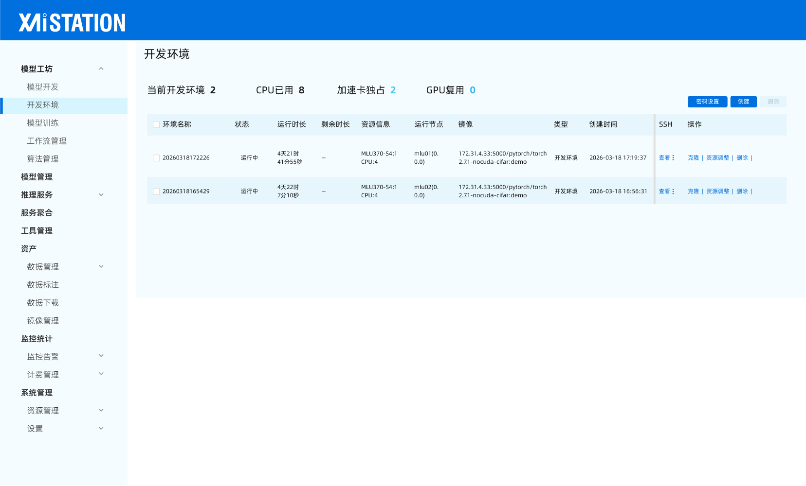
Task: Expand the 推理服务 sidebar chevron
Action: tap(101, 195)
